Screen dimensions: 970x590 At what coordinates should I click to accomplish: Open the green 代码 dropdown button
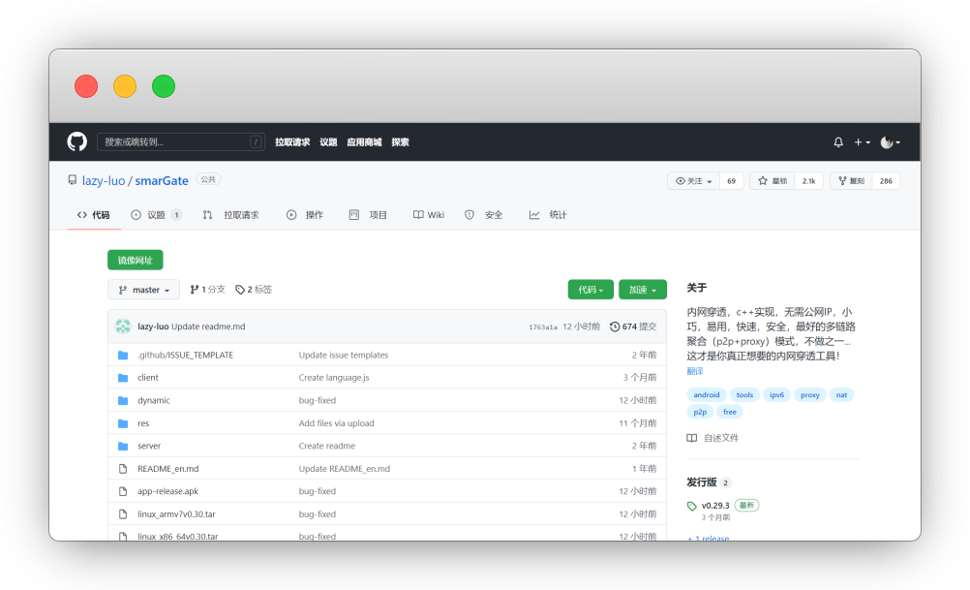591,290
